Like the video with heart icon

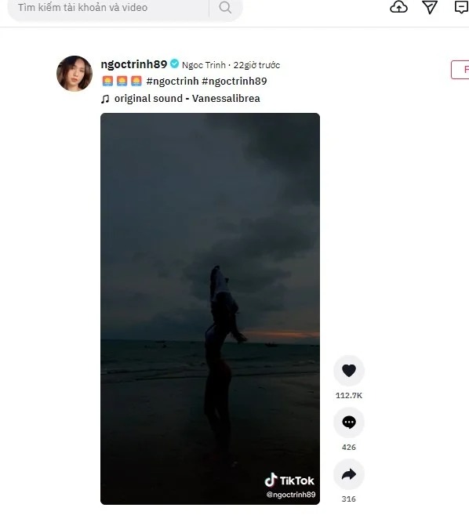[x=349, y=371]
